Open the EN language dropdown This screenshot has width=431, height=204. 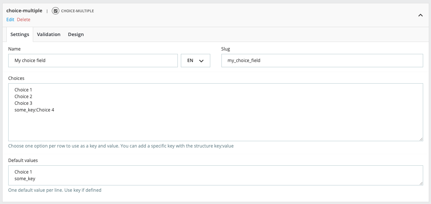195,61
